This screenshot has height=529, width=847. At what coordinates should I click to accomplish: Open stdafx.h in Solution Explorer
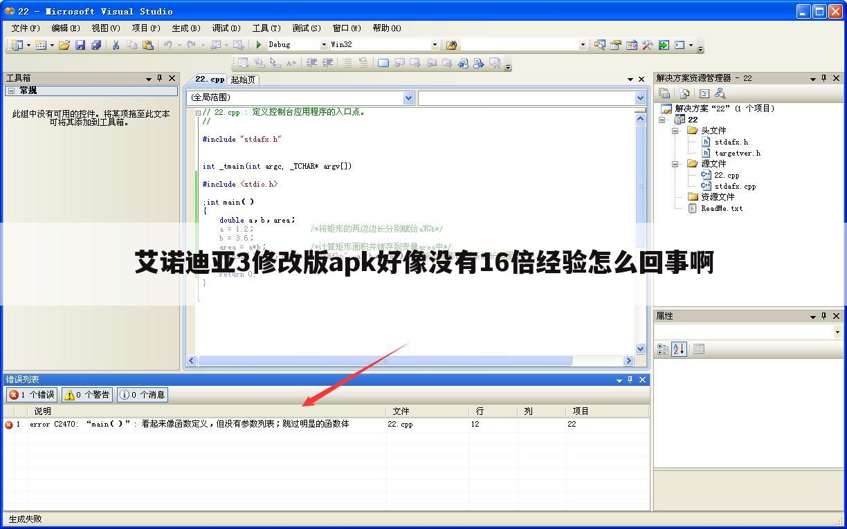pyautogui.click(x=731, y=142)
